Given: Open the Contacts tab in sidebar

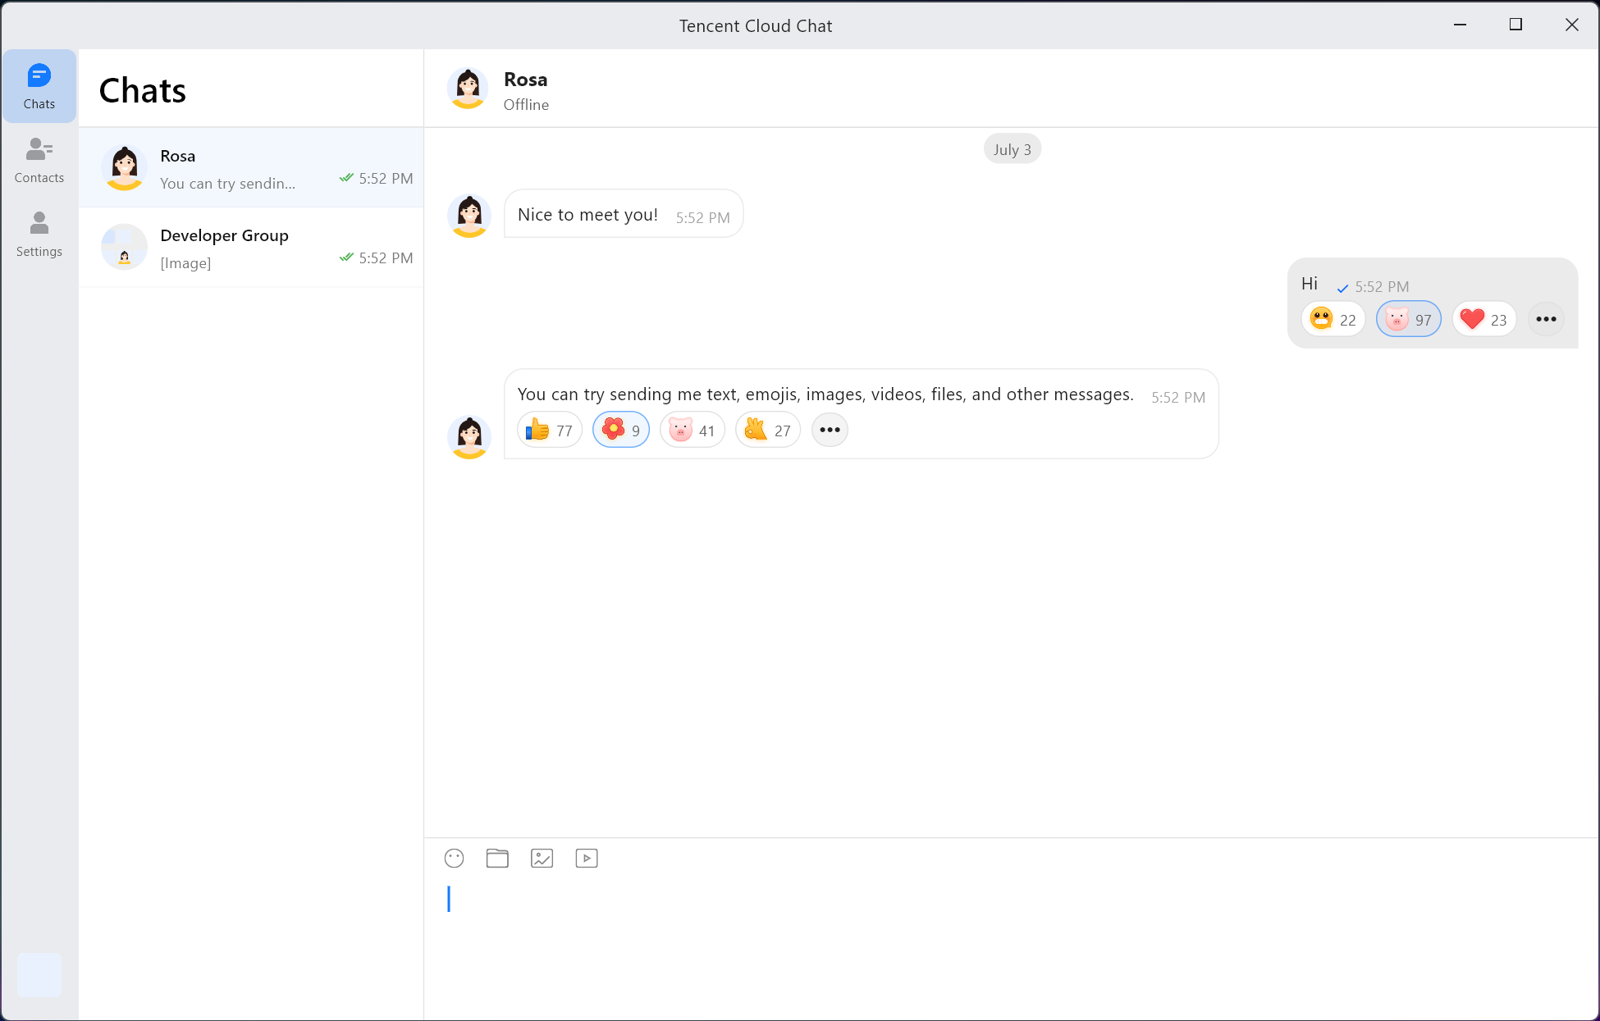Looking at the screenshot, I should pyautogui.click(x=39, y=160).
